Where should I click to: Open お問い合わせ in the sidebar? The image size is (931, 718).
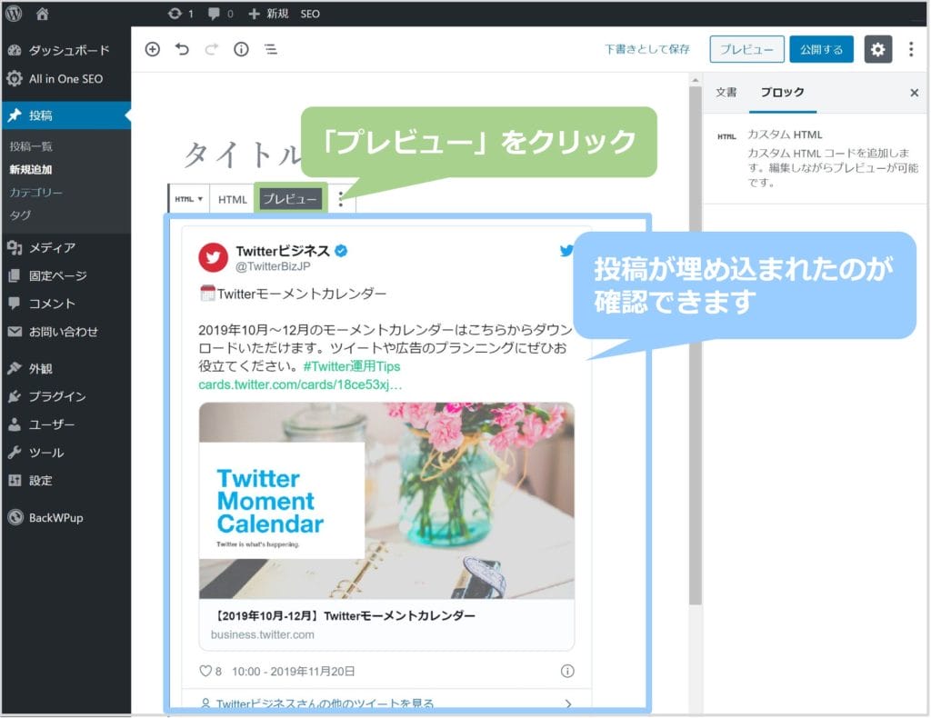65,332
